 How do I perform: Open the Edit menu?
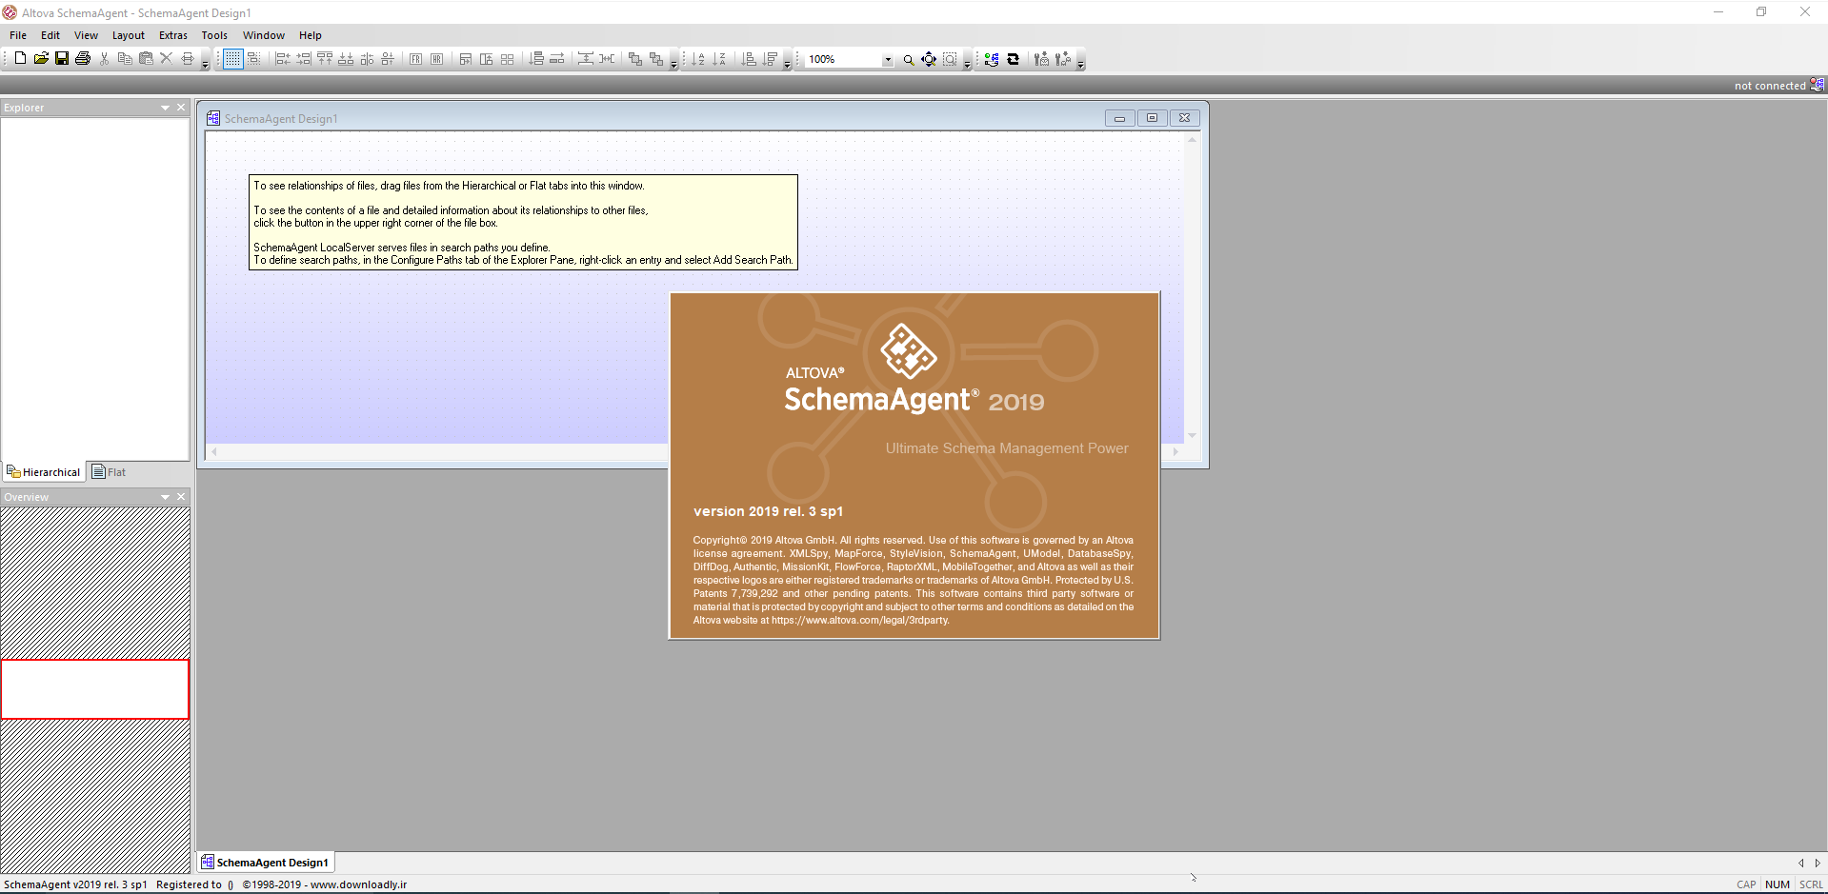click(x=50, y=35)
